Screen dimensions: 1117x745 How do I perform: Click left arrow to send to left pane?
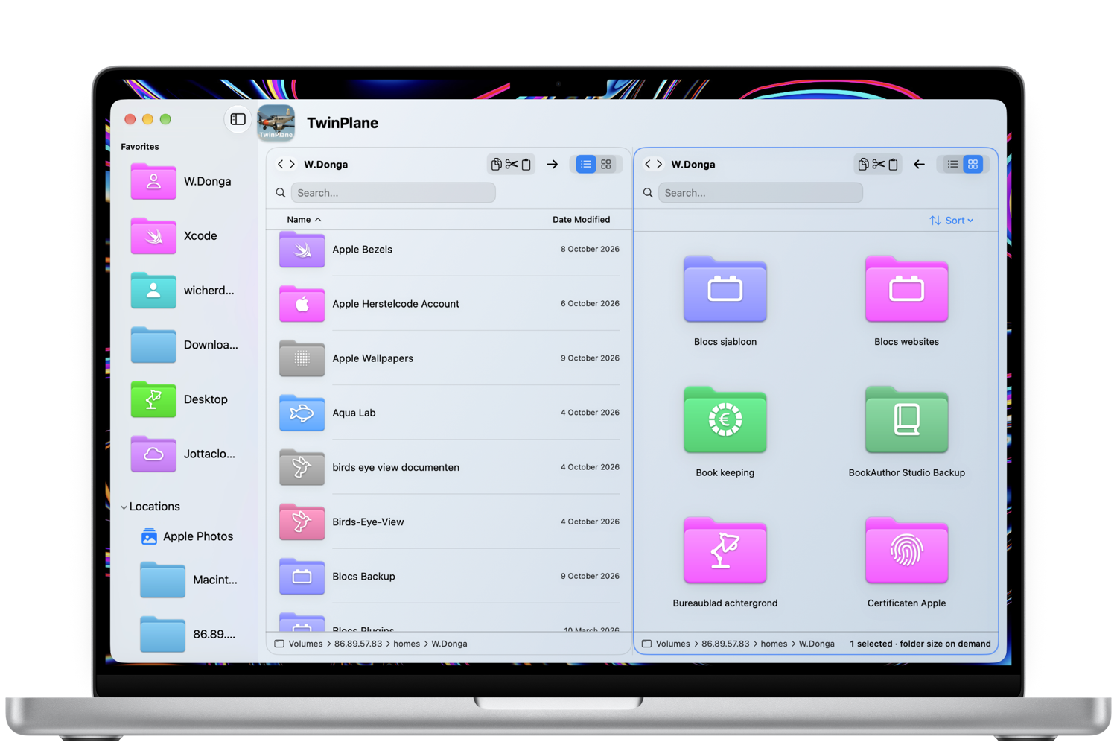click(919, 165)
